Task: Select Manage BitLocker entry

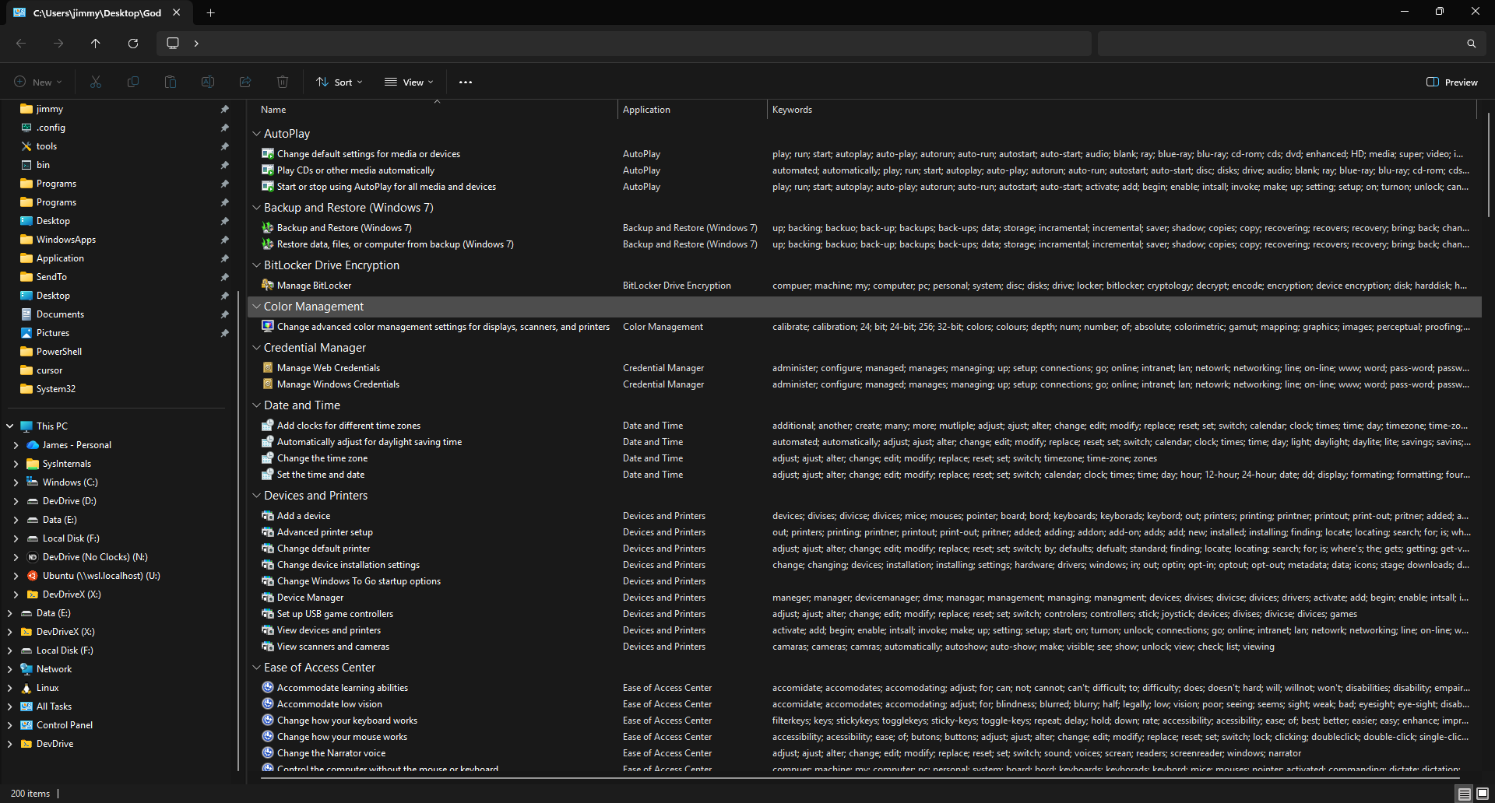Action: click(x=314, y=286)
